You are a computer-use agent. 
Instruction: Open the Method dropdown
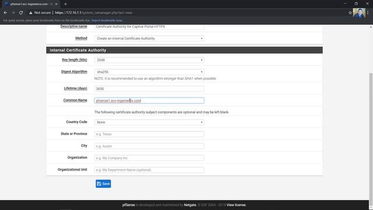[149, 38]
